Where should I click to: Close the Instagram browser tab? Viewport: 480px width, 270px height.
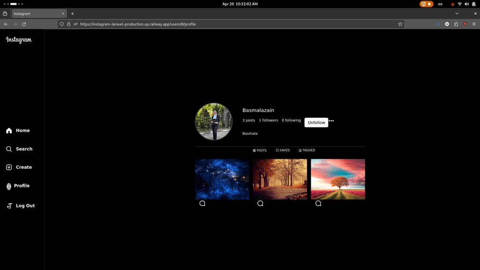pyautogui.click(x=63, y=14)
